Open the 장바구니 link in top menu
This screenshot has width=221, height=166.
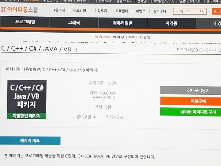(x=160, y=11)
